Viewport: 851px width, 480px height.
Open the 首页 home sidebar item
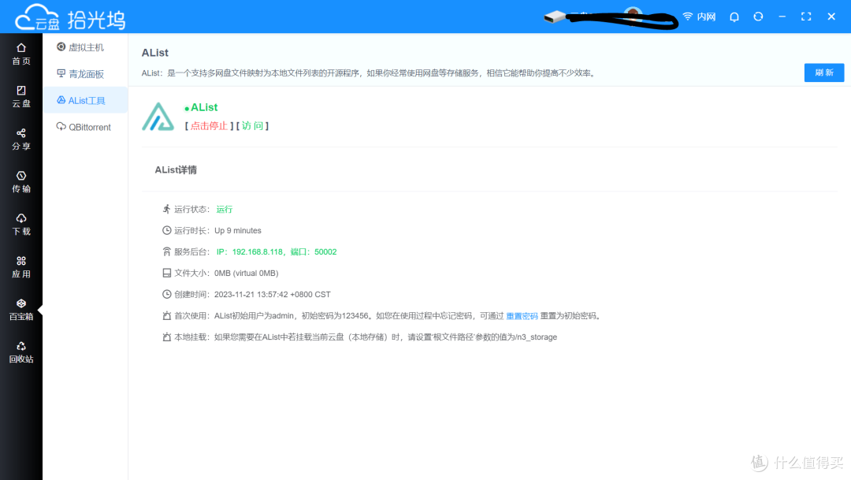click(21, 54)
